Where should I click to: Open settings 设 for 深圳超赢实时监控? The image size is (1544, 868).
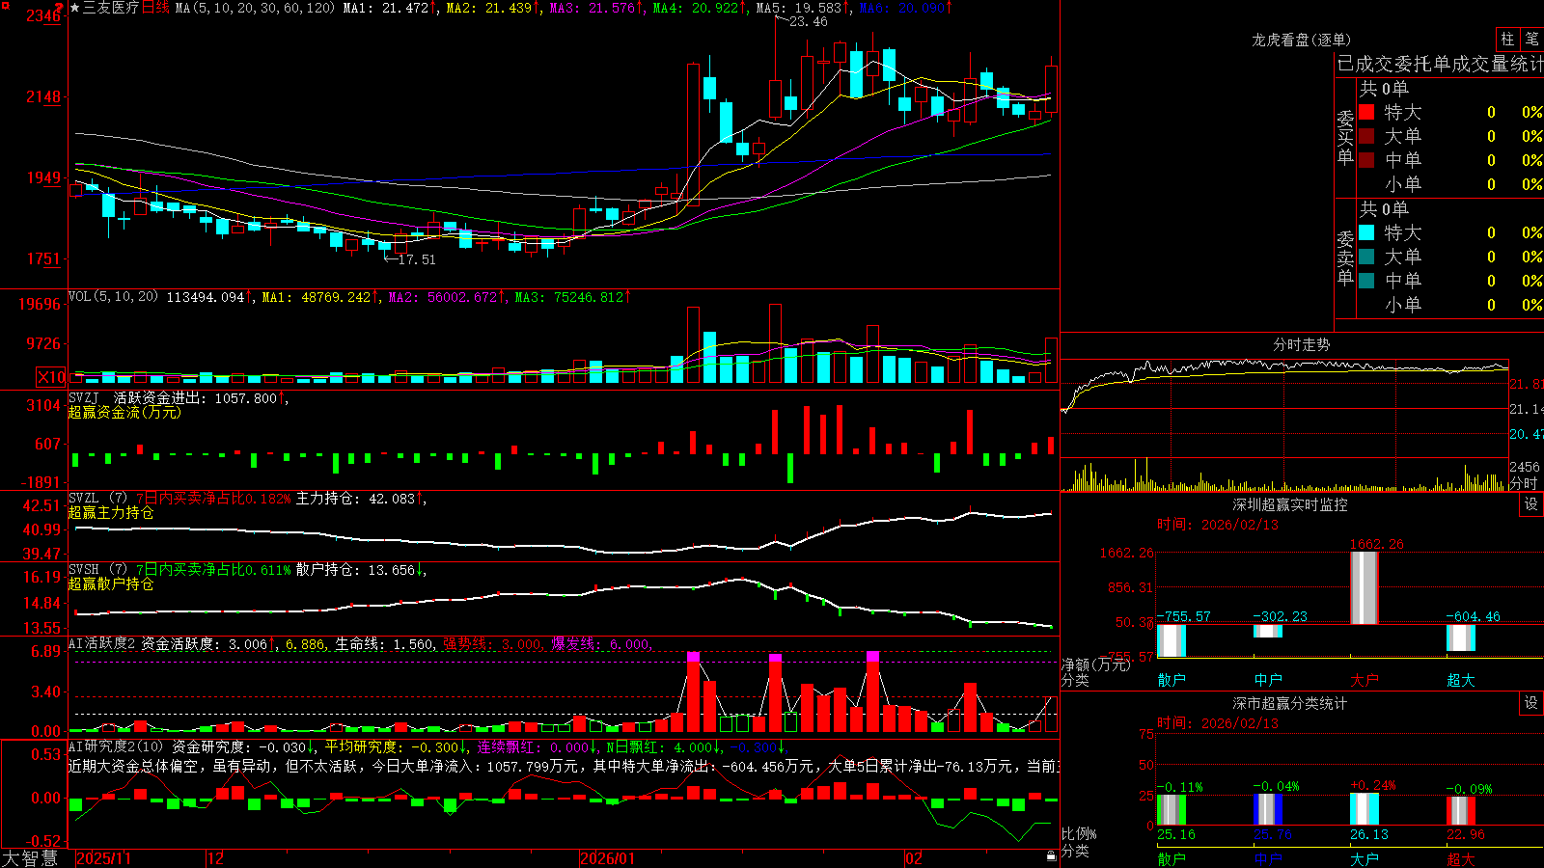click(x=1531, y=504)
